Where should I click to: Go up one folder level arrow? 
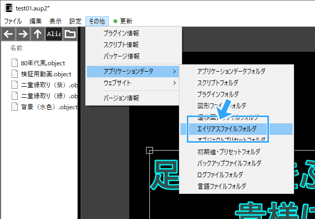click(x=38, y=34)
